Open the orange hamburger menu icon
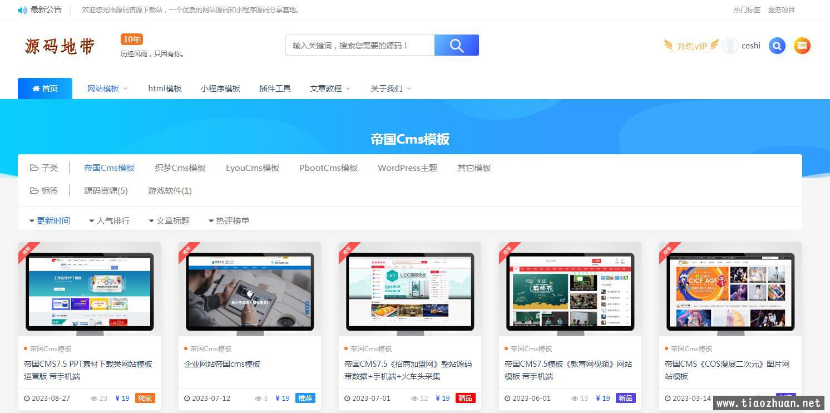The height and width of the screenshot is (413, 830). point(802,46)
